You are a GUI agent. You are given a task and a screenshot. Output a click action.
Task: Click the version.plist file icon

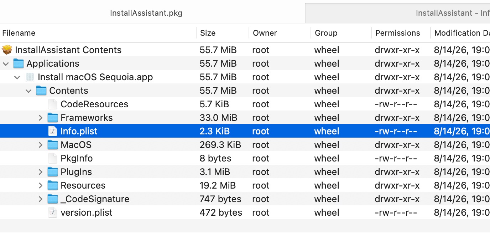(x=52, y=212)
